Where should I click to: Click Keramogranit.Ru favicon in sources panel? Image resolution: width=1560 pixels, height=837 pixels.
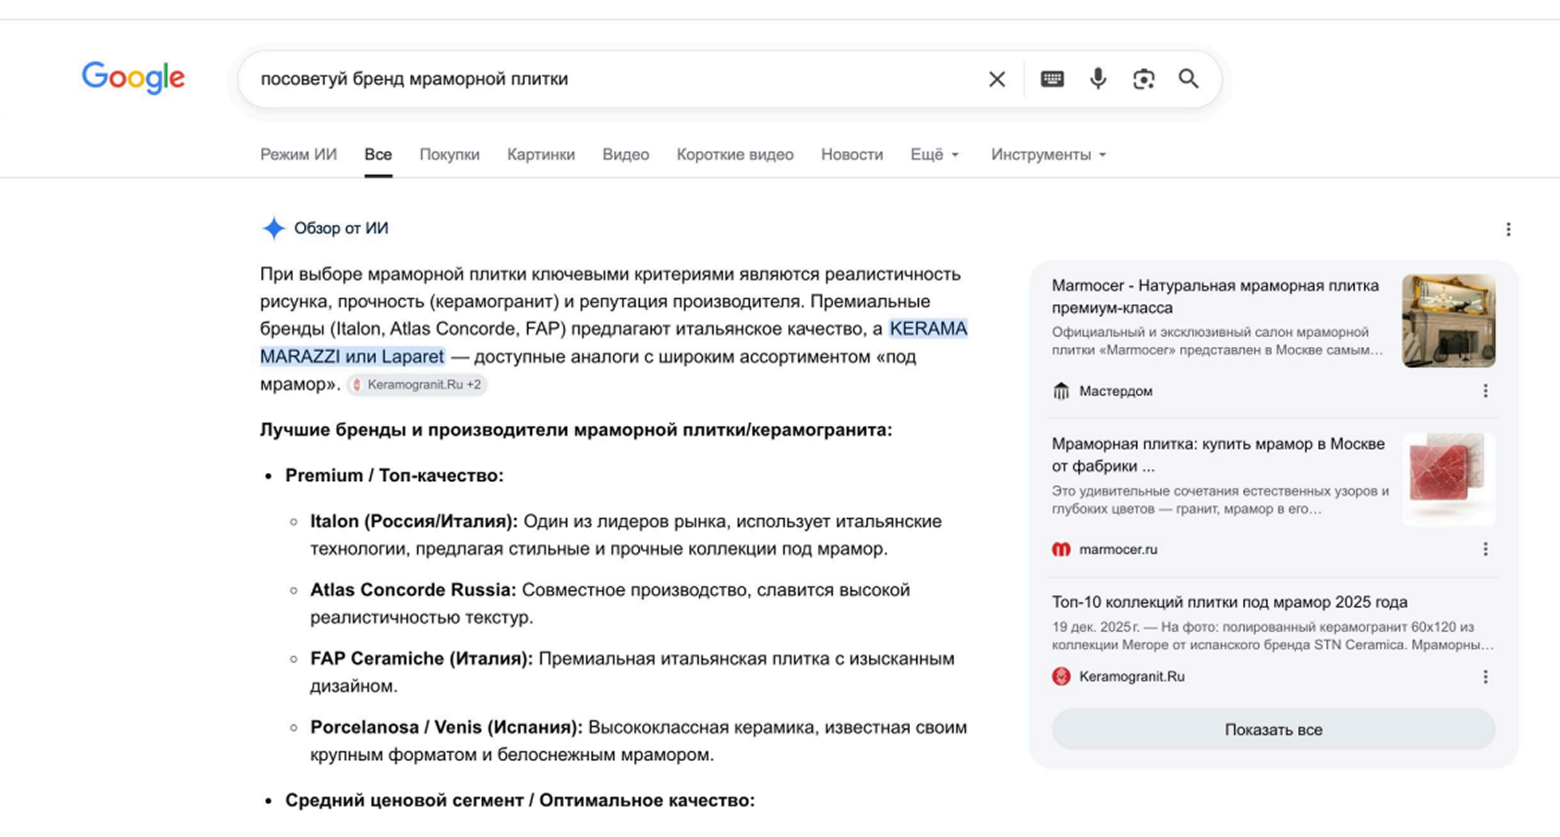click(x=1061, y=676)
